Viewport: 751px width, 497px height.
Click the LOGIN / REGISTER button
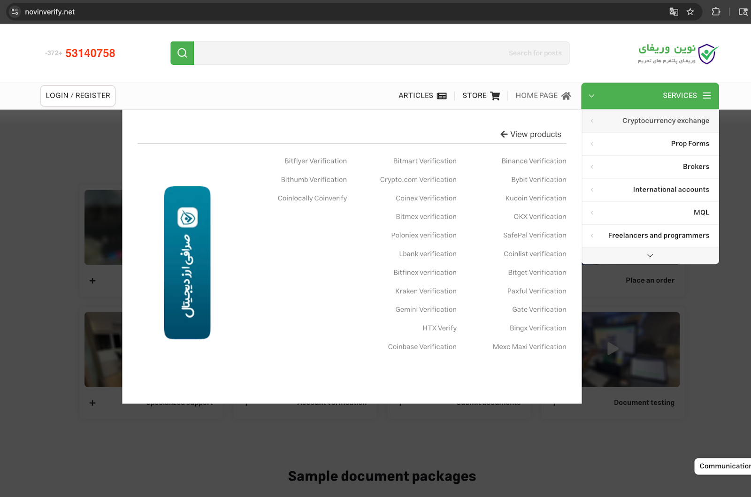coord(78,96)
